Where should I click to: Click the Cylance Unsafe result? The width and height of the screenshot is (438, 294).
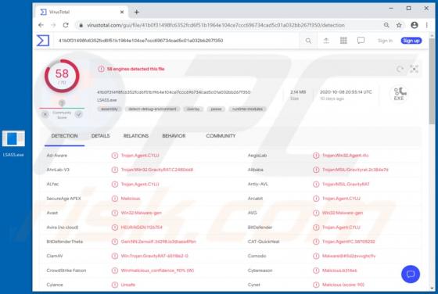coord(128,285)
